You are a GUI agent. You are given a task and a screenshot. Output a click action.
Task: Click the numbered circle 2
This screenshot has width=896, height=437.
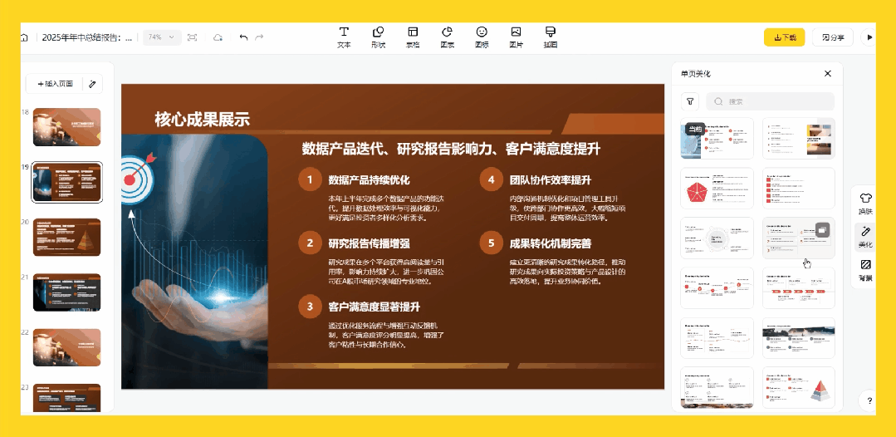tap(310, 243)
